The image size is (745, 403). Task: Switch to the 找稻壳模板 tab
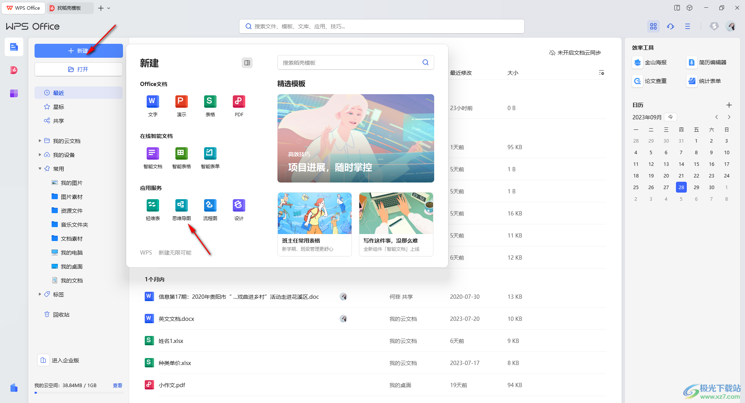pos(69,8)
